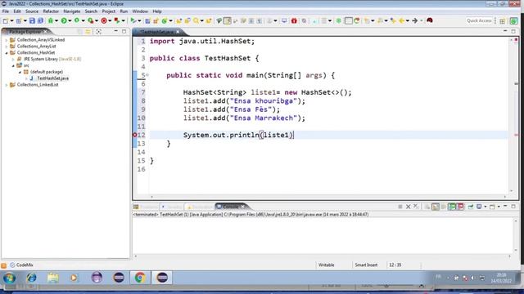Click the Coverage run icon
Screen dimensions: 524x294
point(77,20)
